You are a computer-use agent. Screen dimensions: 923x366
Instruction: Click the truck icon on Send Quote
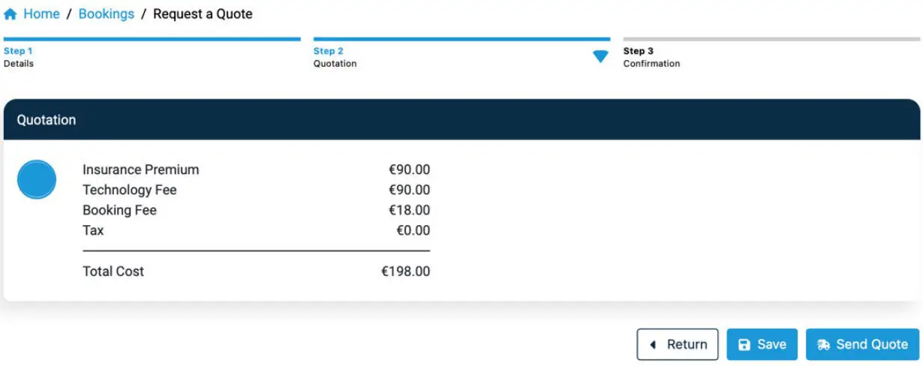pos(823,345)
